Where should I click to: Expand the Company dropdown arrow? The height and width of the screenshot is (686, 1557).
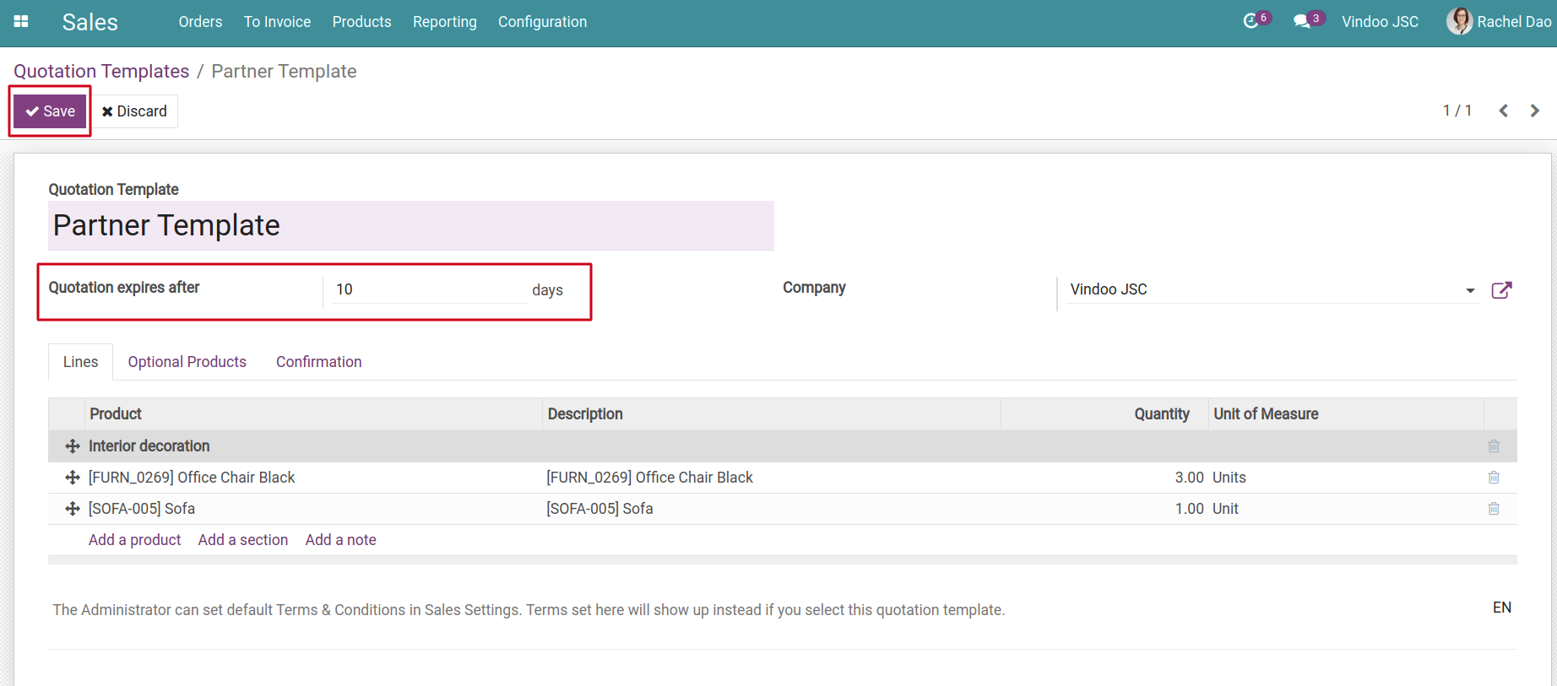pyautogui.click(x=1470, y=290)
